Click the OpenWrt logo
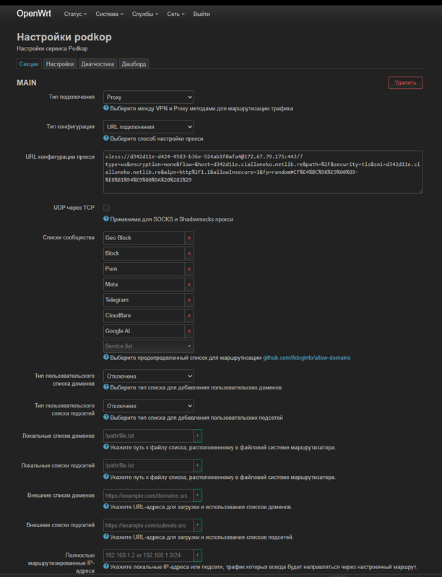442x577 pixels. point(34,14)
